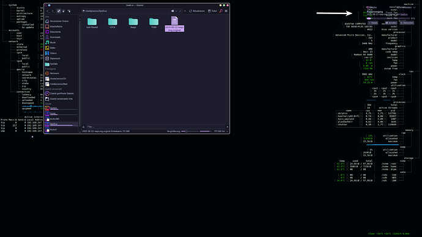
Task: Switch to icons view mode
Action: [x=59, y=11]
